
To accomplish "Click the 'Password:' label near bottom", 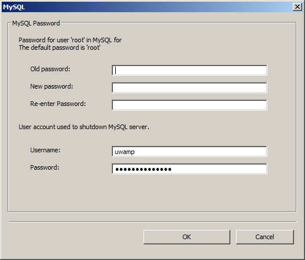I will coord(45,167).
